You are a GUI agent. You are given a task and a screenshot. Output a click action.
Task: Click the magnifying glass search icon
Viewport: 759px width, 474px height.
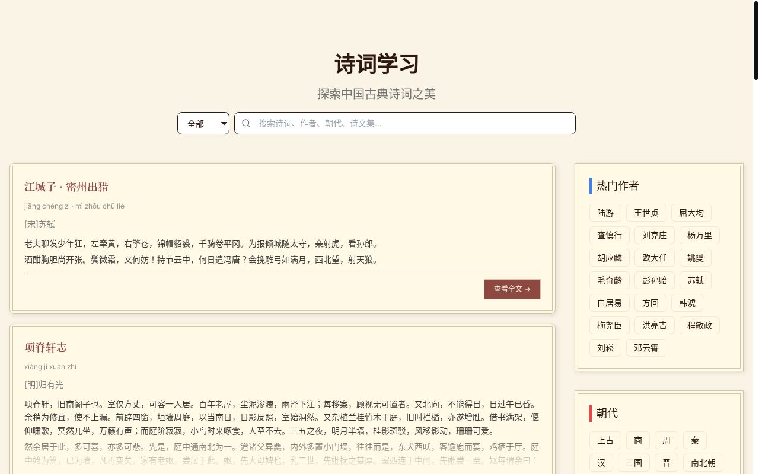[246, 123]
